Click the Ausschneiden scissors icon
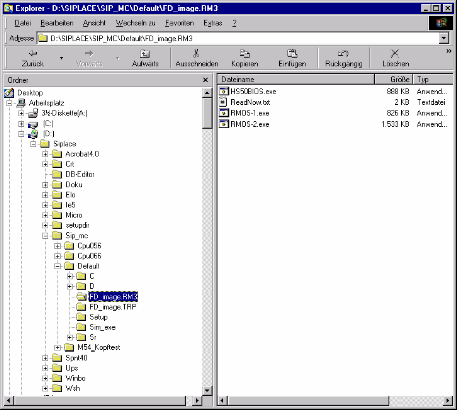The image size is (457, 410). (196, 53)
